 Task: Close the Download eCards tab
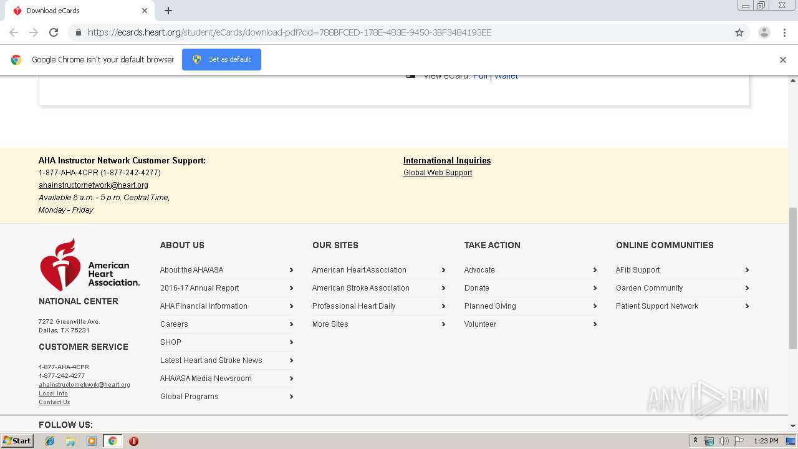click(145, 11)
